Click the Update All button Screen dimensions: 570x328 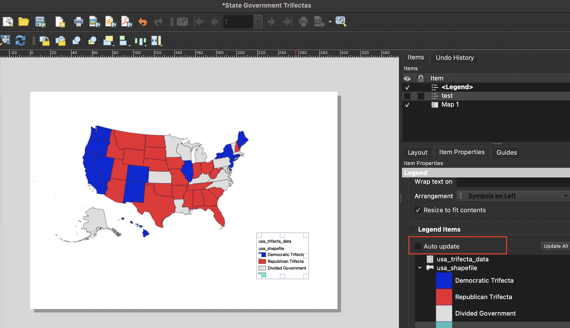point(555,246)
